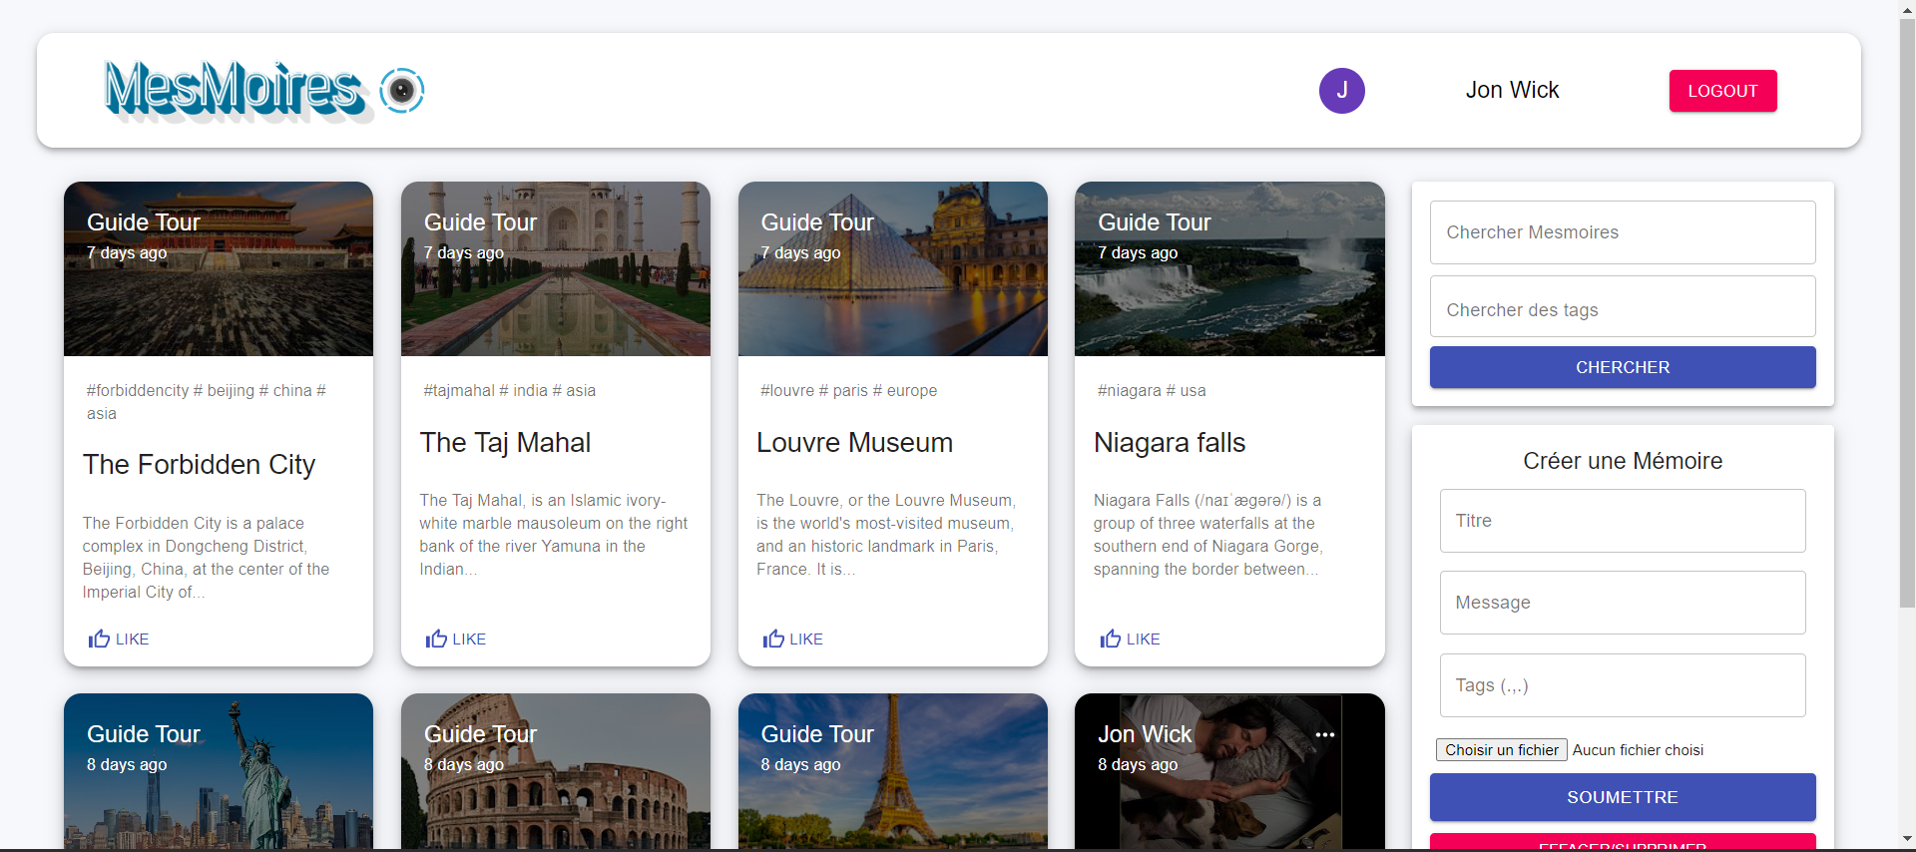Image resolution: width=1916 pixels, height=852 pixels.
Task: Like the Niagara falls memory
Action: pyautogui.click(x=1131, y=639)
